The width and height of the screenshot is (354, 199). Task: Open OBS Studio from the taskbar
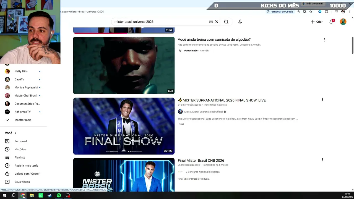click(68, 195)
